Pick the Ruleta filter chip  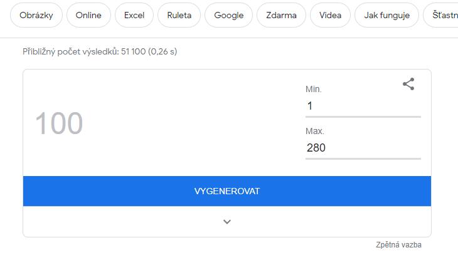(179, 16)
